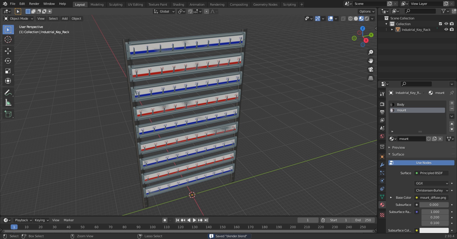Image resolution: width=457 pixels, height=239 pixels.
Task: Adjust Subsurface value slider 0.000
Action: click(x=434, y=205)
